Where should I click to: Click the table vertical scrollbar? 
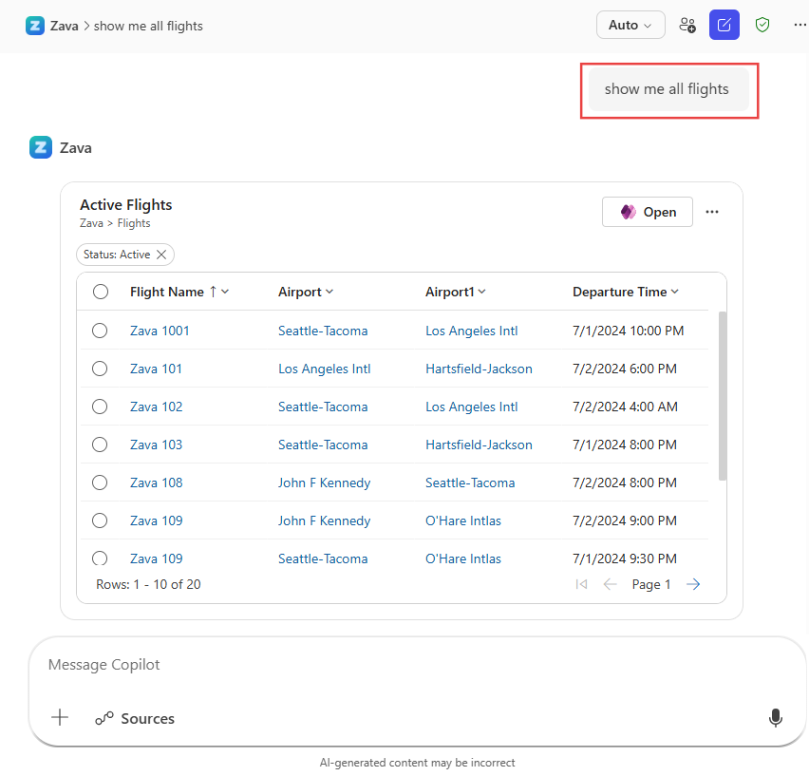click(723, 396)
